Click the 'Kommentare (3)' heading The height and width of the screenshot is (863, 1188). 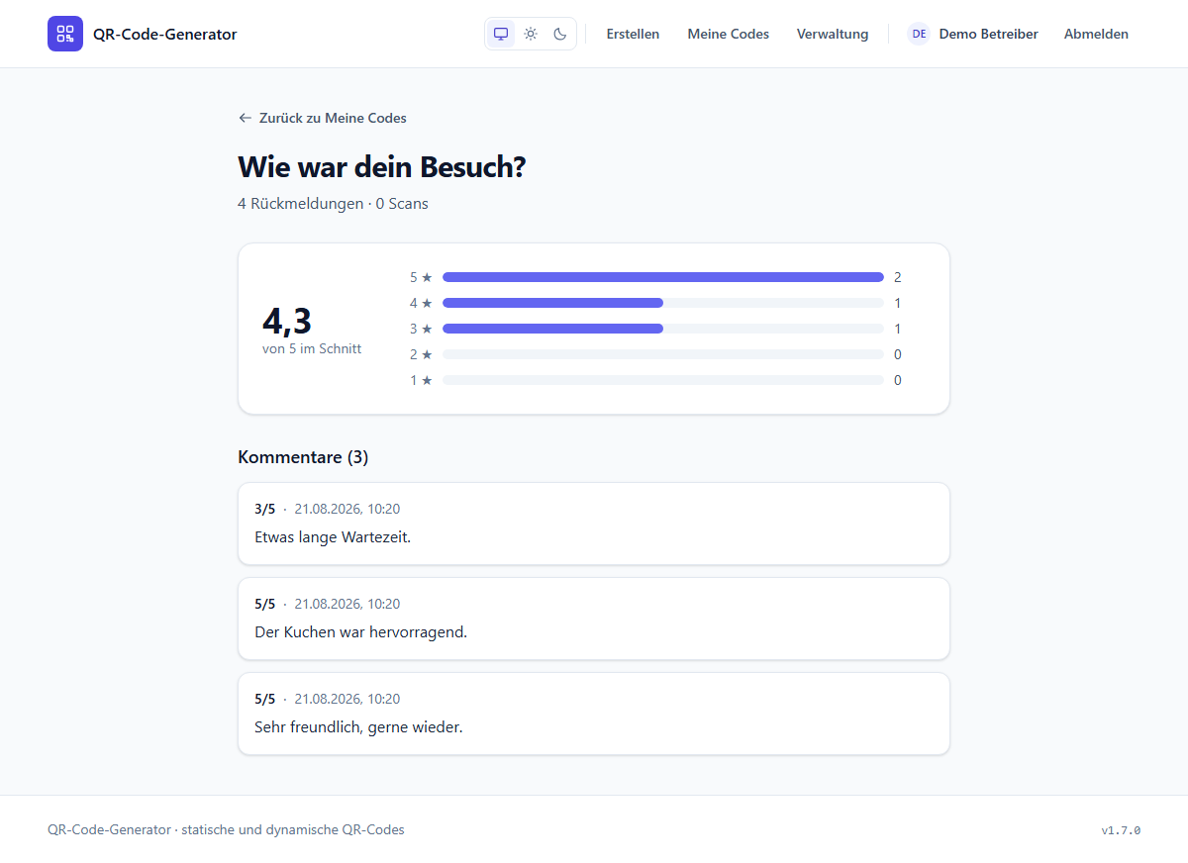click(x=303, y=457)
